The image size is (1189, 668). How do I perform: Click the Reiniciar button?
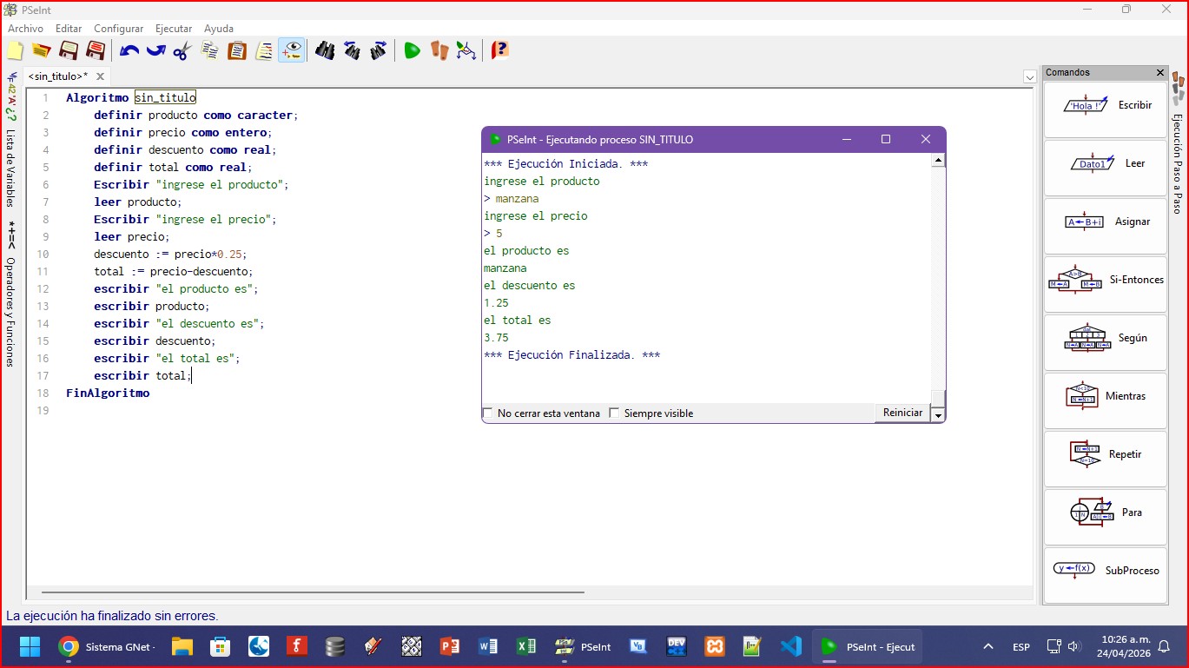pos(902,413)
